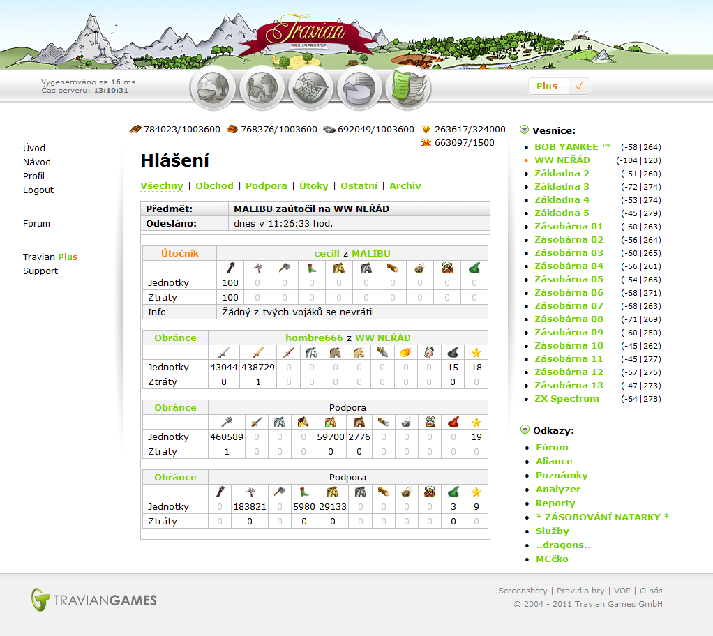This screenshot has height=636, width=713.
Task: Click the Travian Games footer logo
Action: click(93, 600)
